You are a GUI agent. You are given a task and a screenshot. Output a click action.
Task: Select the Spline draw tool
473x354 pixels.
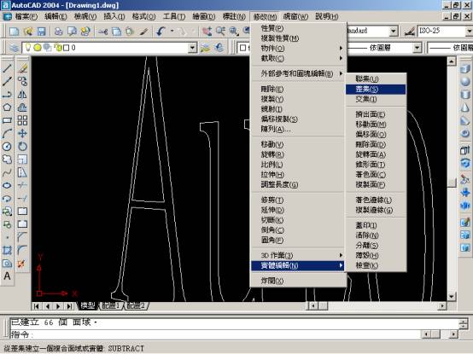click(x=7, y=172)
